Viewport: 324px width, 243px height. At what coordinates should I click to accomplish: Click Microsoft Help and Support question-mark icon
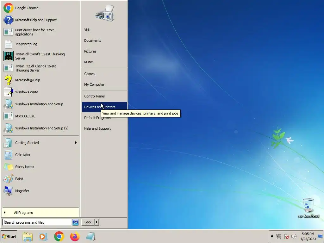(x=9, y=20)
